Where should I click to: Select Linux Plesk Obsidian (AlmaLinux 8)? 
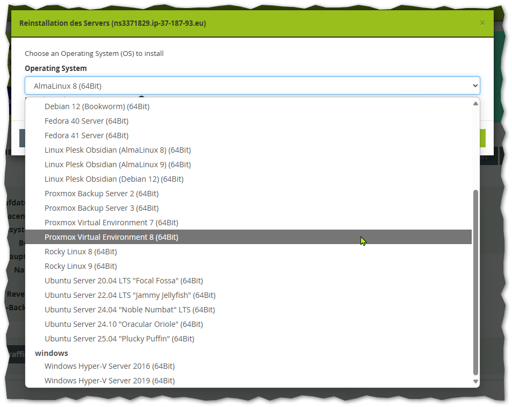(x=118, y=150)
